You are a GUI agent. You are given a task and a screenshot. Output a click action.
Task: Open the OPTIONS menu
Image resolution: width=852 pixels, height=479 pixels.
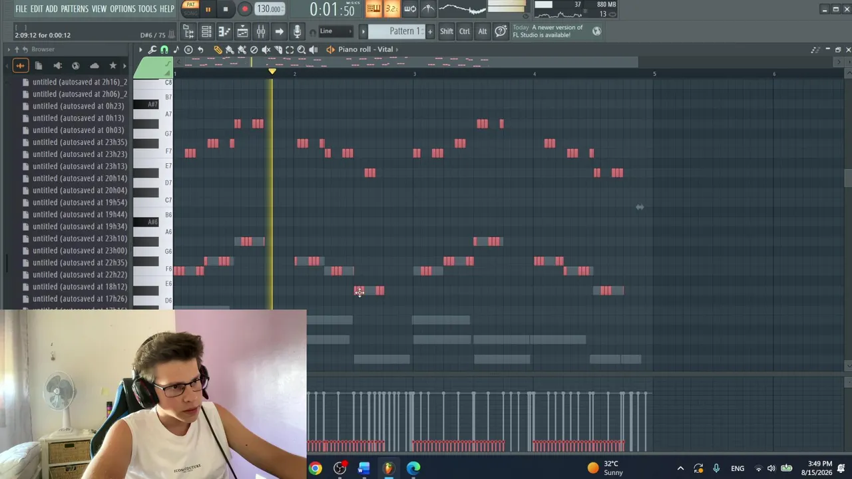(122, 9)
